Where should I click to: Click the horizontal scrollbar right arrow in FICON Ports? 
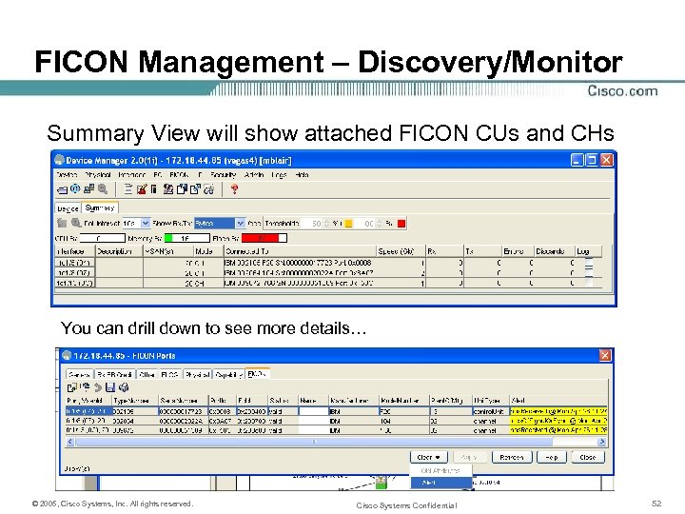coord(601,442)
